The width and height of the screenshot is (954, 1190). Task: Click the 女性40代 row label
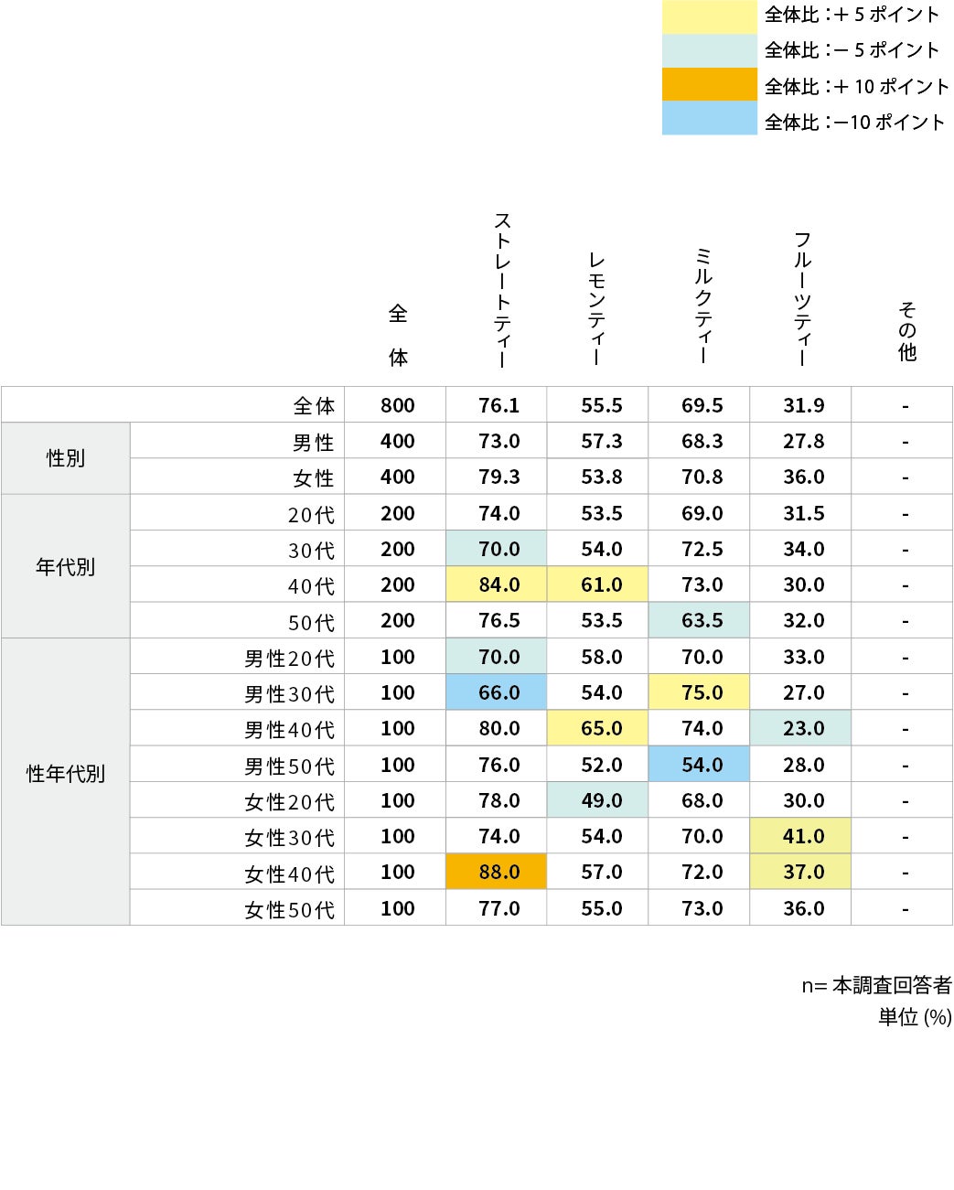290,874
